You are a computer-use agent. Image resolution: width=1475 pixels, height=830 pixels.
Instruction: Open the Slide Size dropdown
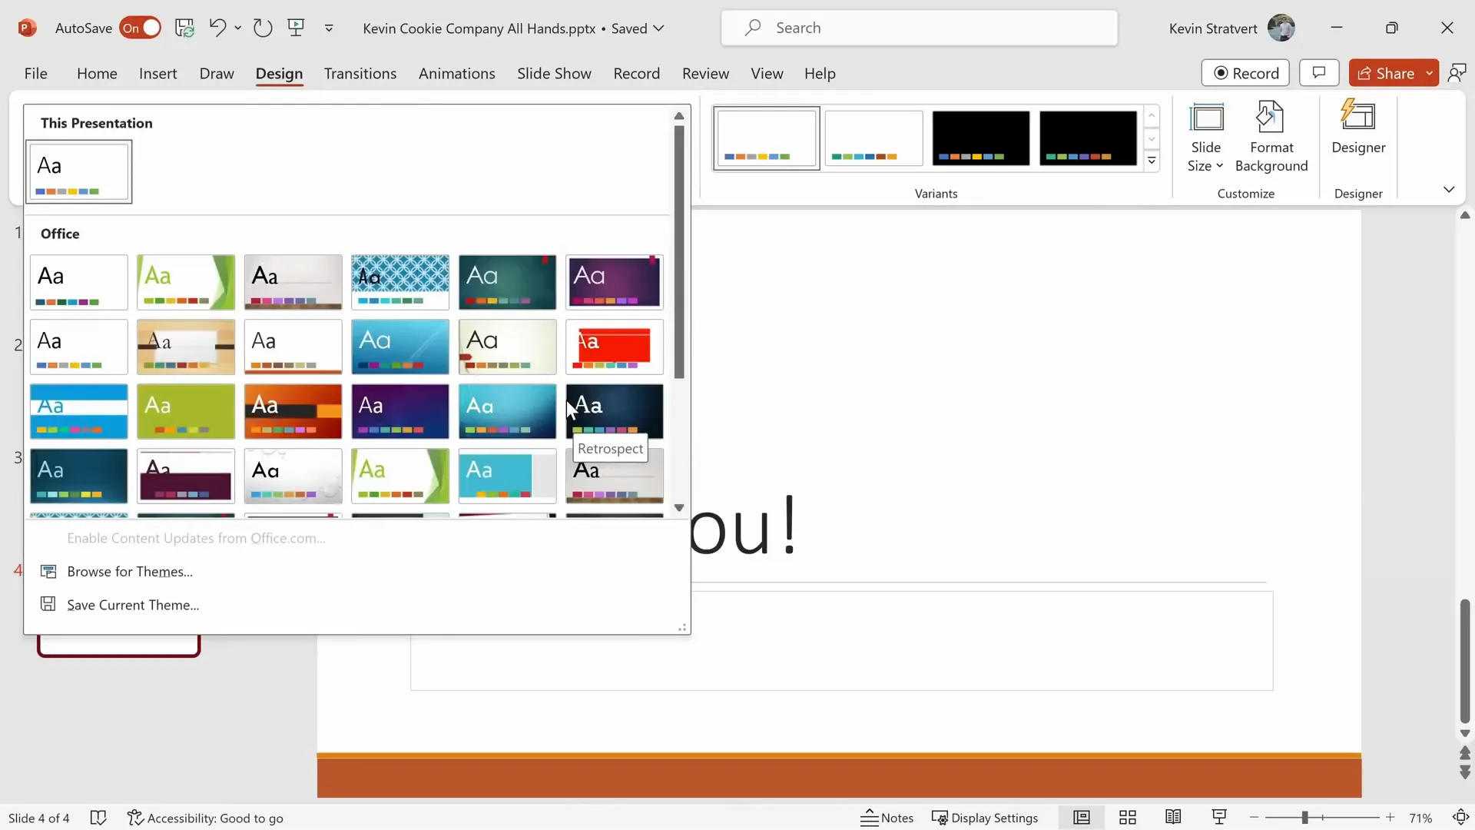1206,137
